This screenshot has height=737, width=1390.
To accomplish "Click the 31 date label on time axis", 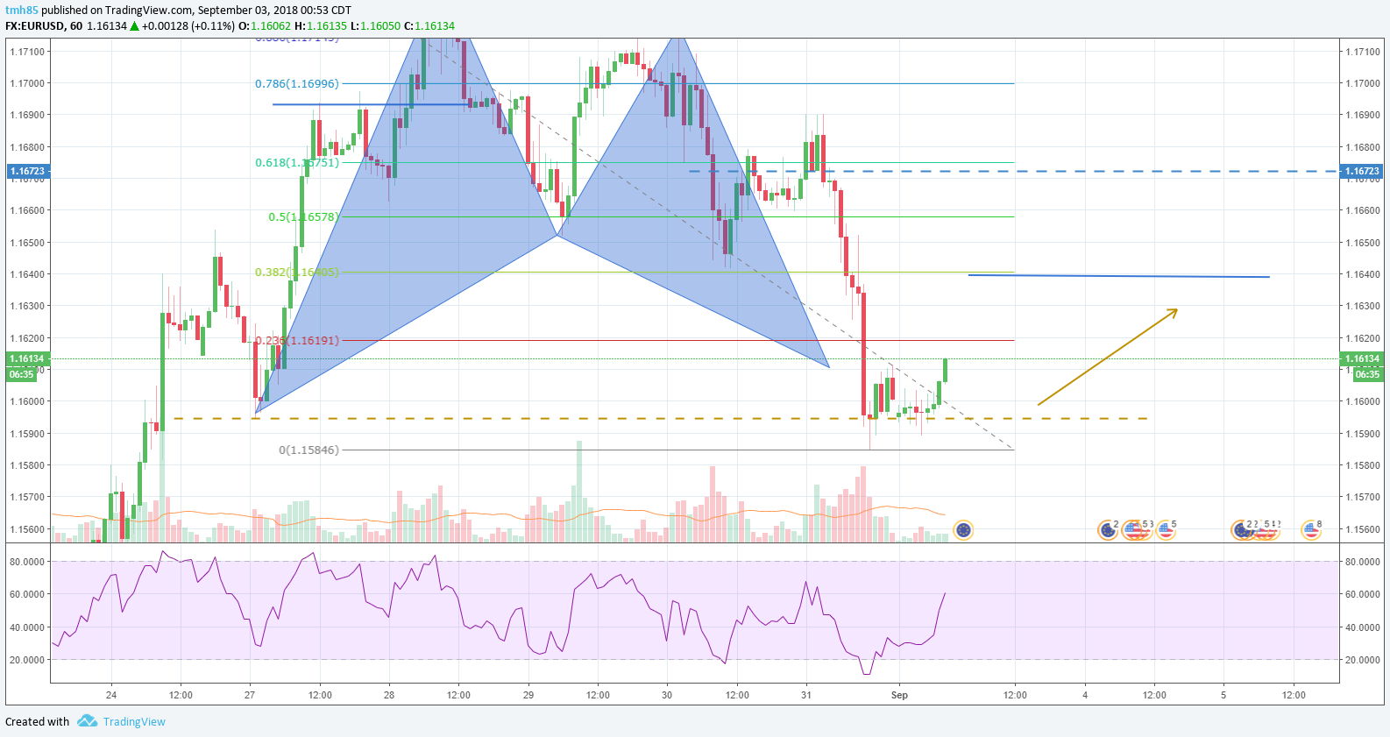I will (x=806, y=695).
